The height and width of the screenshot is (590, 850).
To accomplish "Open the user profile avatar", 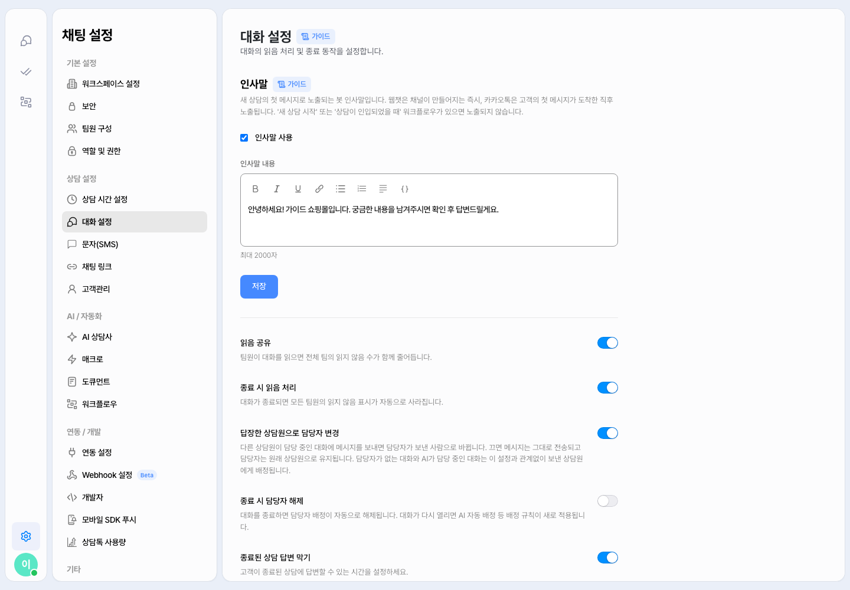I will tap(26, 565).
